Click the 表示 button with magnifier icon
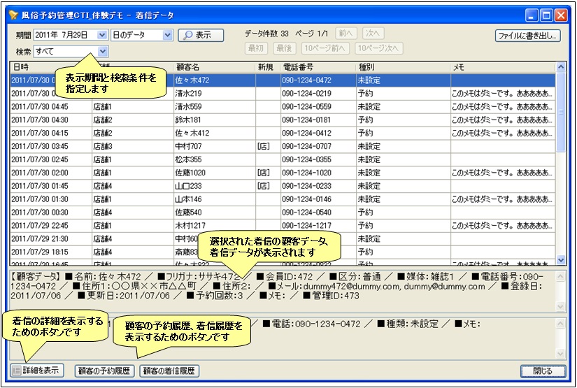The height and width of the screenshot is (388, 577). tap(201, 35)
